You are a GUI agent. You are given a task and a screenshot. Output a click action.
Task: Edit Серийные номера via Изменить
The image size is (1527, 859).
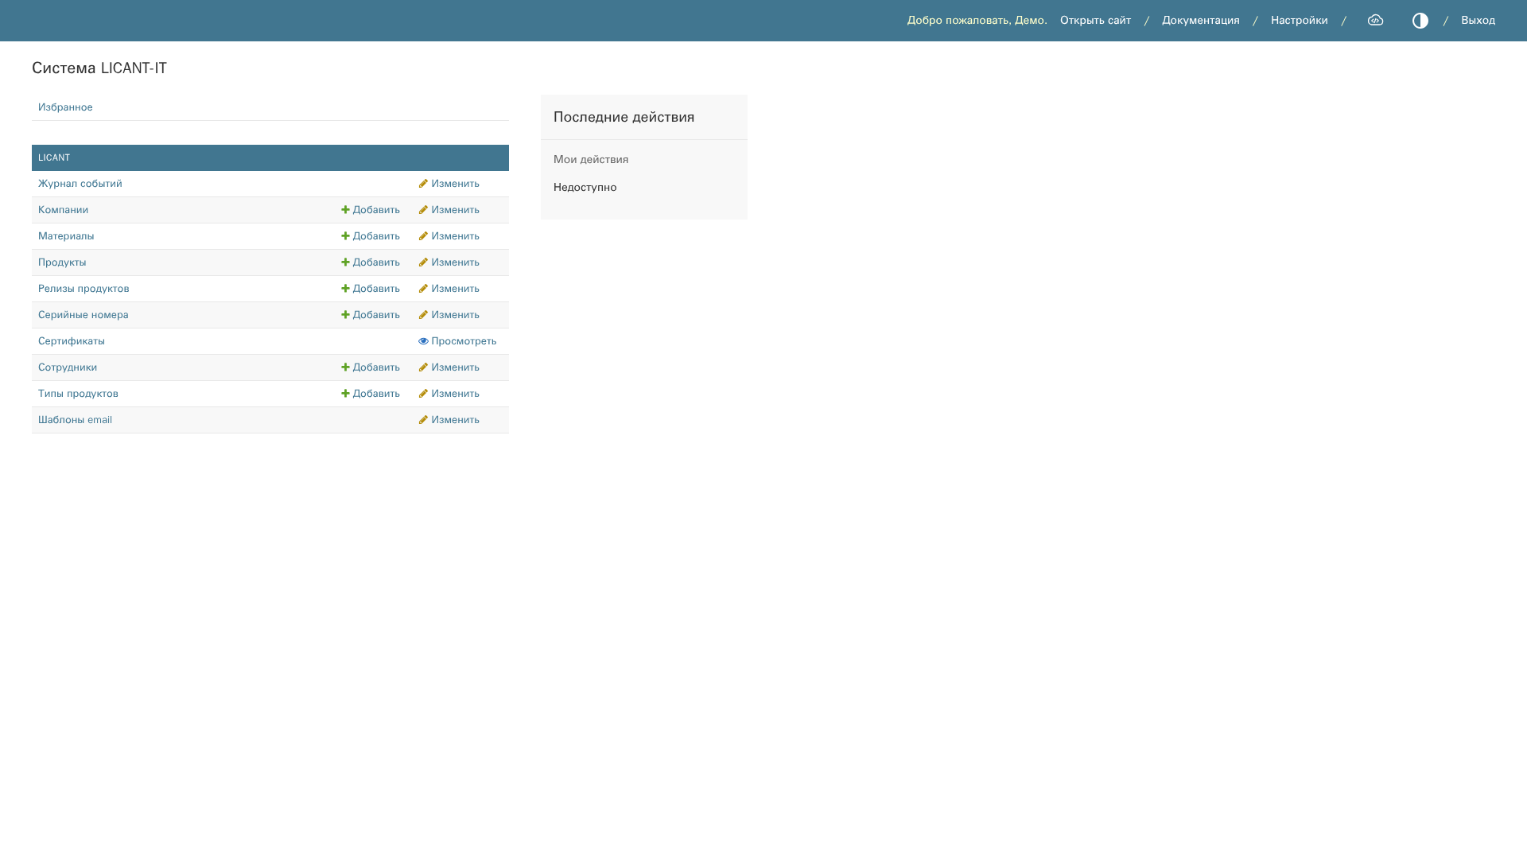pyautogui.click(x=449, y=315)
